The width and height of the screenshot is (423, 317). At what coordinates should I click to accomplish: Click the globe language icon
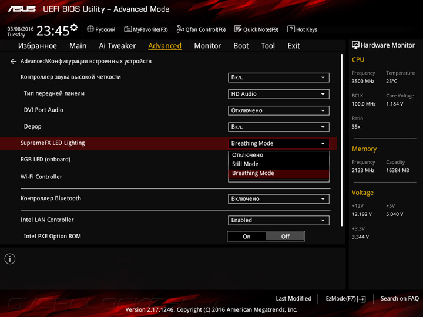[x=90, y=29]
